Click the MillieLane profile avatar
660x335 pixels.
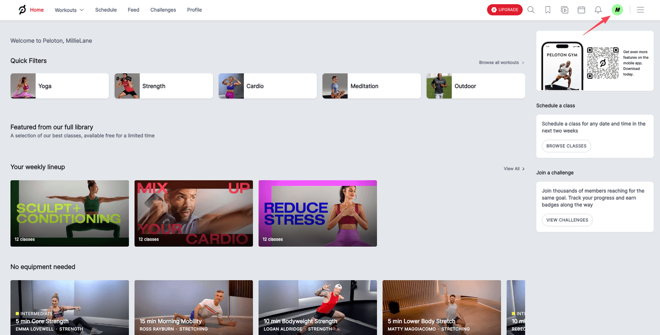pos(617,9)
